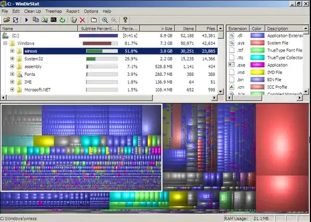Select the magenta .exe color swatch
Image resolution: width=311 pixels, height=222 pixels.
coord(257,65)
